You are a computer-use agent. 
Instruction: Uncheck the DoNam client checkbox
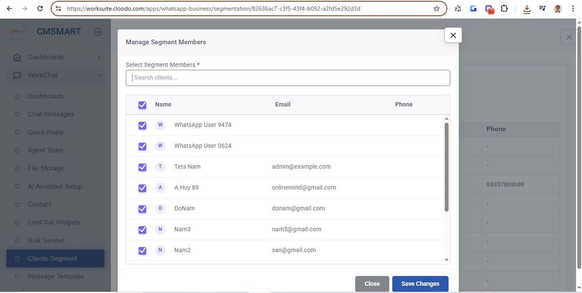[x=142, y=209]
